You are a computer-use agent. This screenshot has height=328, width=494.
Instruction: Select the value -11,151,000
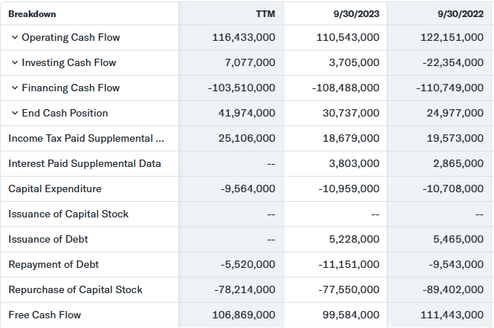click(349, 264)
